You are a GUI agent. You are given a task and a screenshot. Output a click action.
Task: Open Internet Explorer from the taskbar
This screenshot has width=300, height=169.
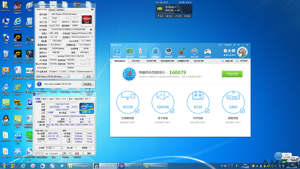[x=23, y=166]
